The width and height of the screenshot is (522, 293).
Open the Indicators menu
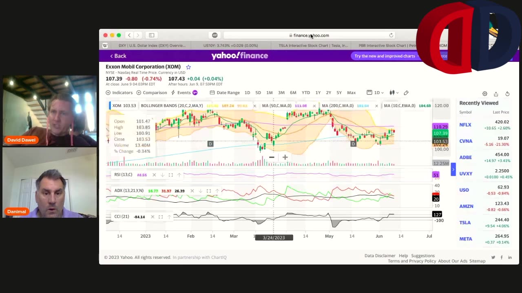click(119, 93)
